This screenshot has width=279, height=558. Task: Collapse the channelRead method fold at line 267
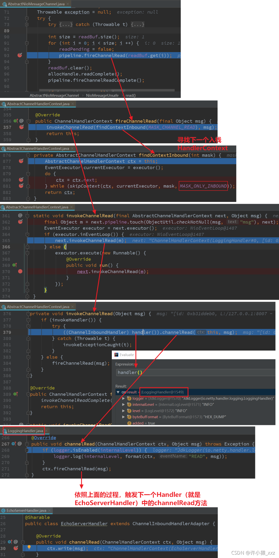click(x=27, y=444)
